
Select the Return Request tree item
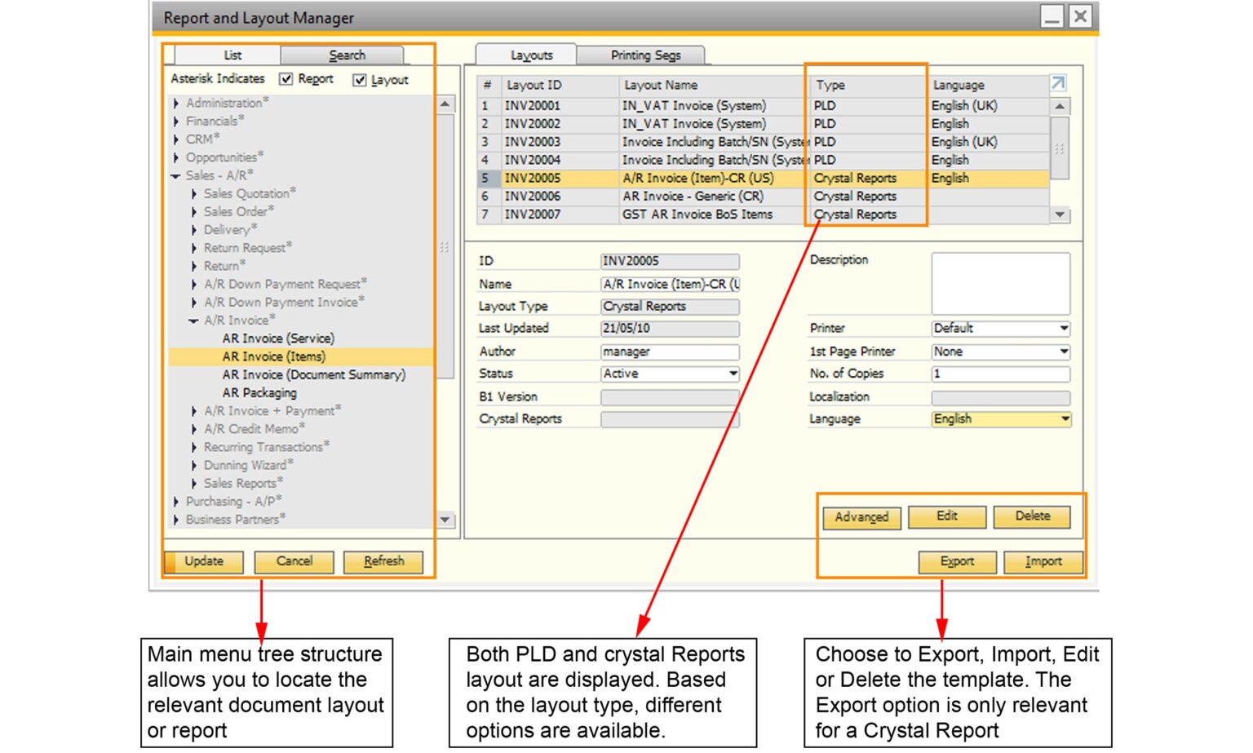pyautogui.click(x=247, y=248)
